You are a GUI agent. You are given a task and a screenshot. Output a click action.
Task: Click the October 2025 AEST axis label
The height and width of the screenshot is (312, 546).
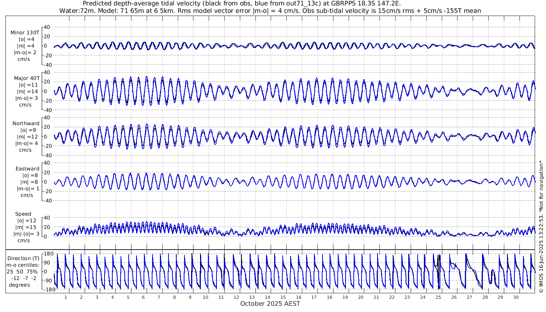click(x=270, y=303)
